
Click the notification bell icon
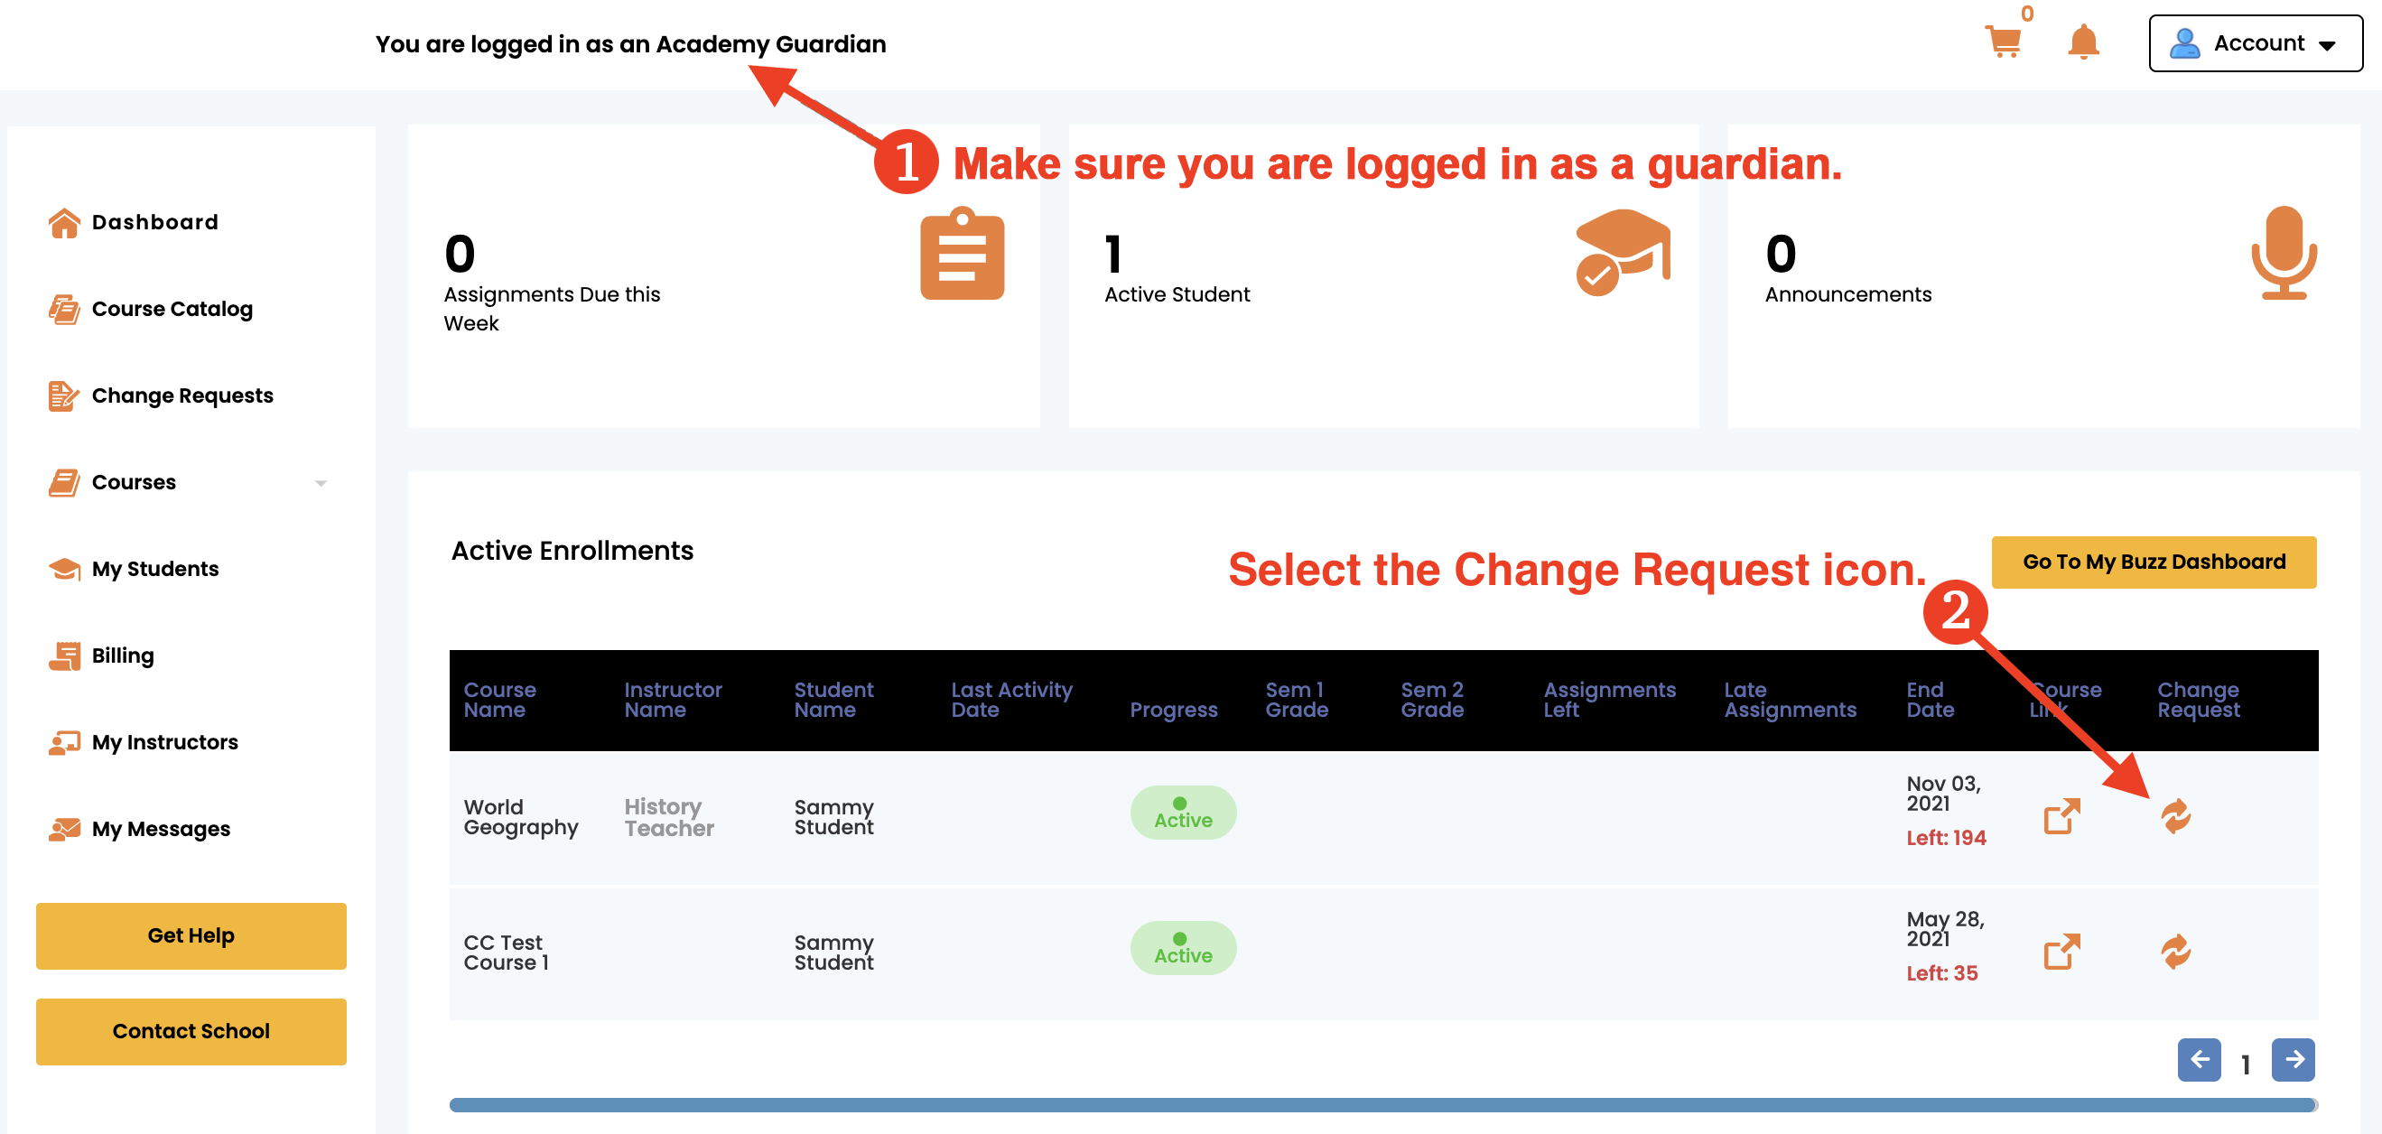(2082, 42)
